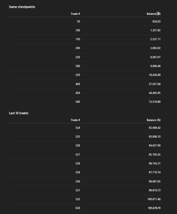Click balance value 94,837.08

(x=155, y=146)
